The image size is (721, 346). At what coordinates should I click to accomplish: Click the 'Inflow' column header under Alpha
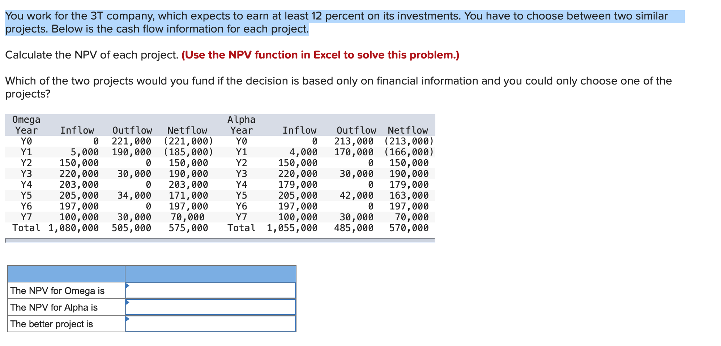point(299,130)
